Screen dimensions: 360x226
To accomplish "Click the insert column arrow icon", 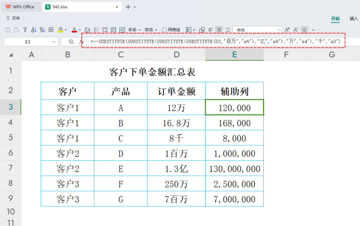I will pos(122,30).
